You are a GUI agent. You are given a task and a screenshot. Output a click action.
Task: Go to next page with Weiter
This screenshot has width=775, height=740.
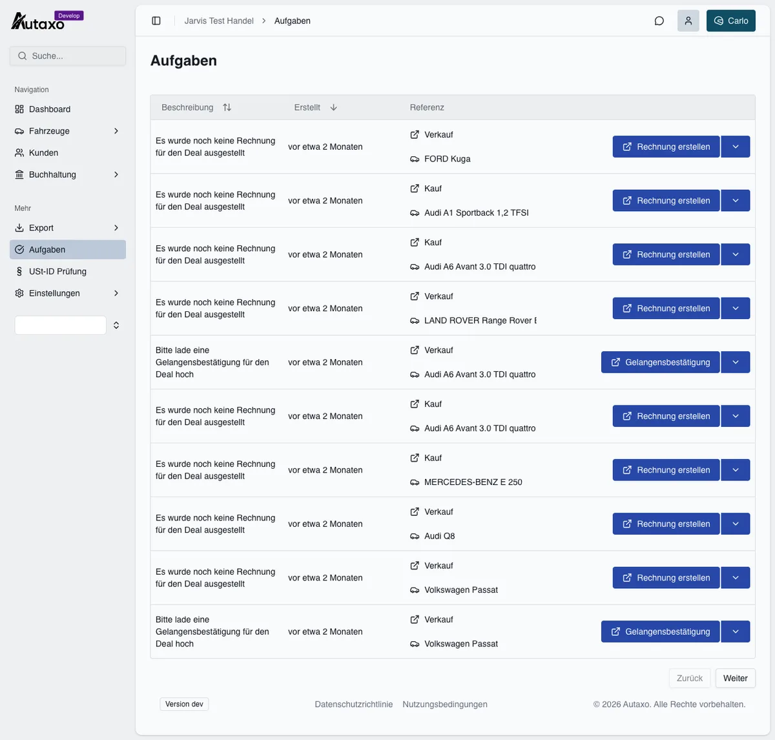735,678
